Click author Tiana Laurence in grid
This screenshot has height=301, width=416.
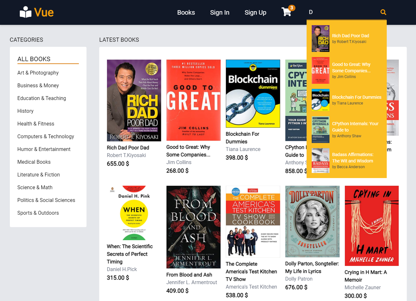(243, 149)
